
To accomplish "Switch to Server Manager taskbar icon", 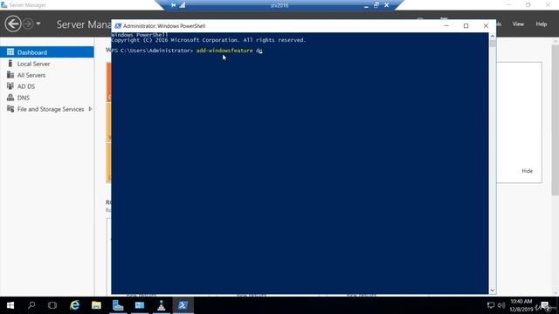I will coord(118,305).
